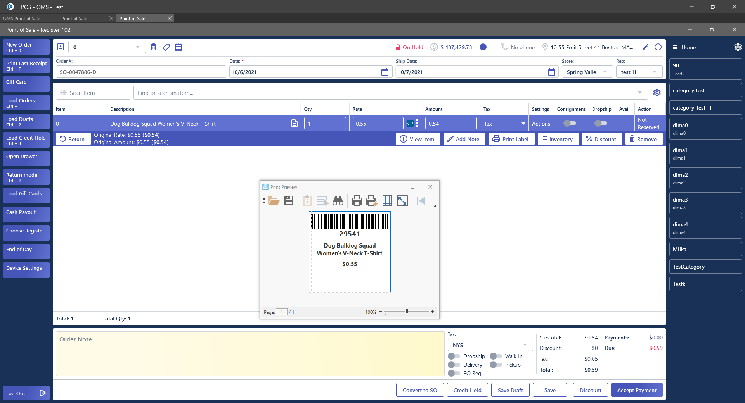Expand the Rep dropdown showing test 11
Screen dimensions: 745x403
click(x=654, y=72)
